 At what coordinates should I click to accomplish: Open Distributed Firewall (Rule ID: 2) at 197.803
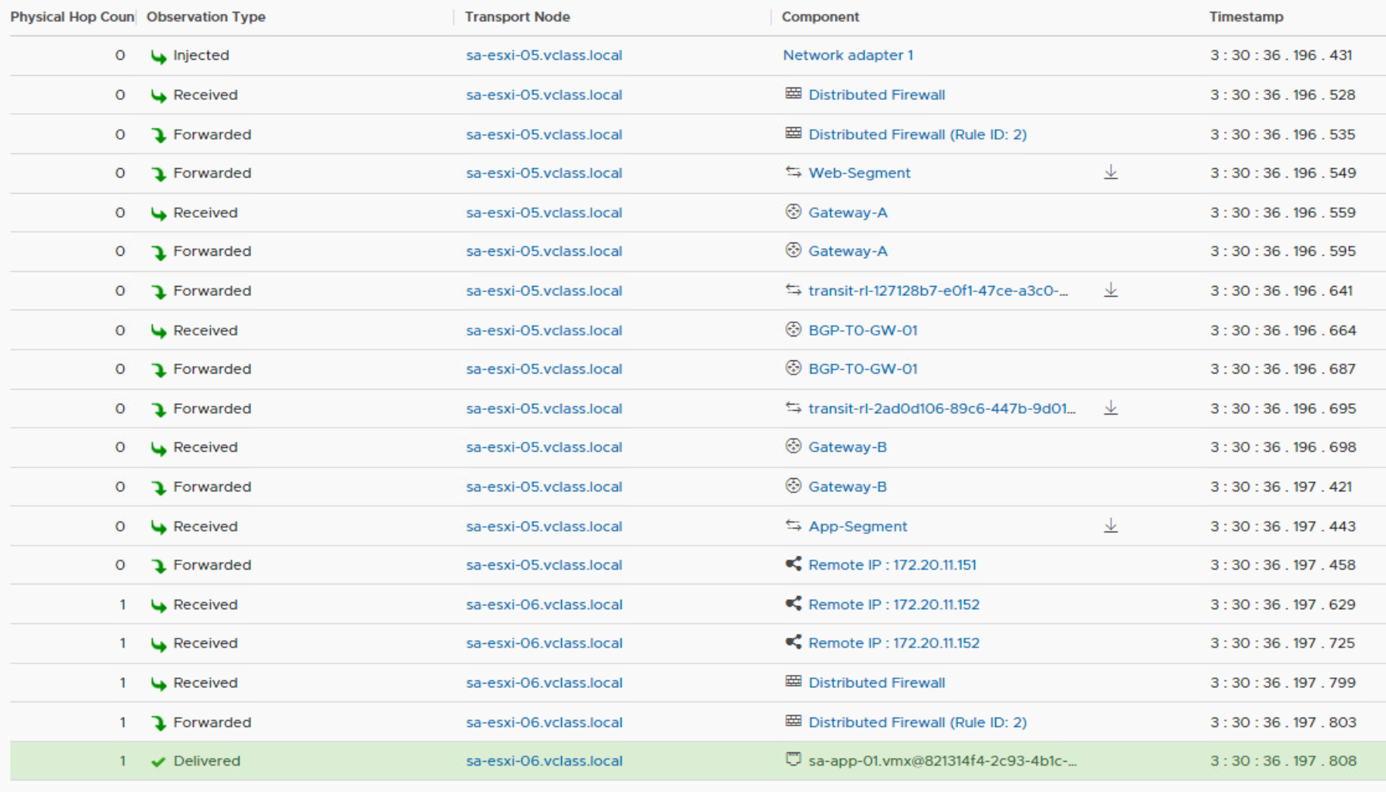(x=918, y=722)
